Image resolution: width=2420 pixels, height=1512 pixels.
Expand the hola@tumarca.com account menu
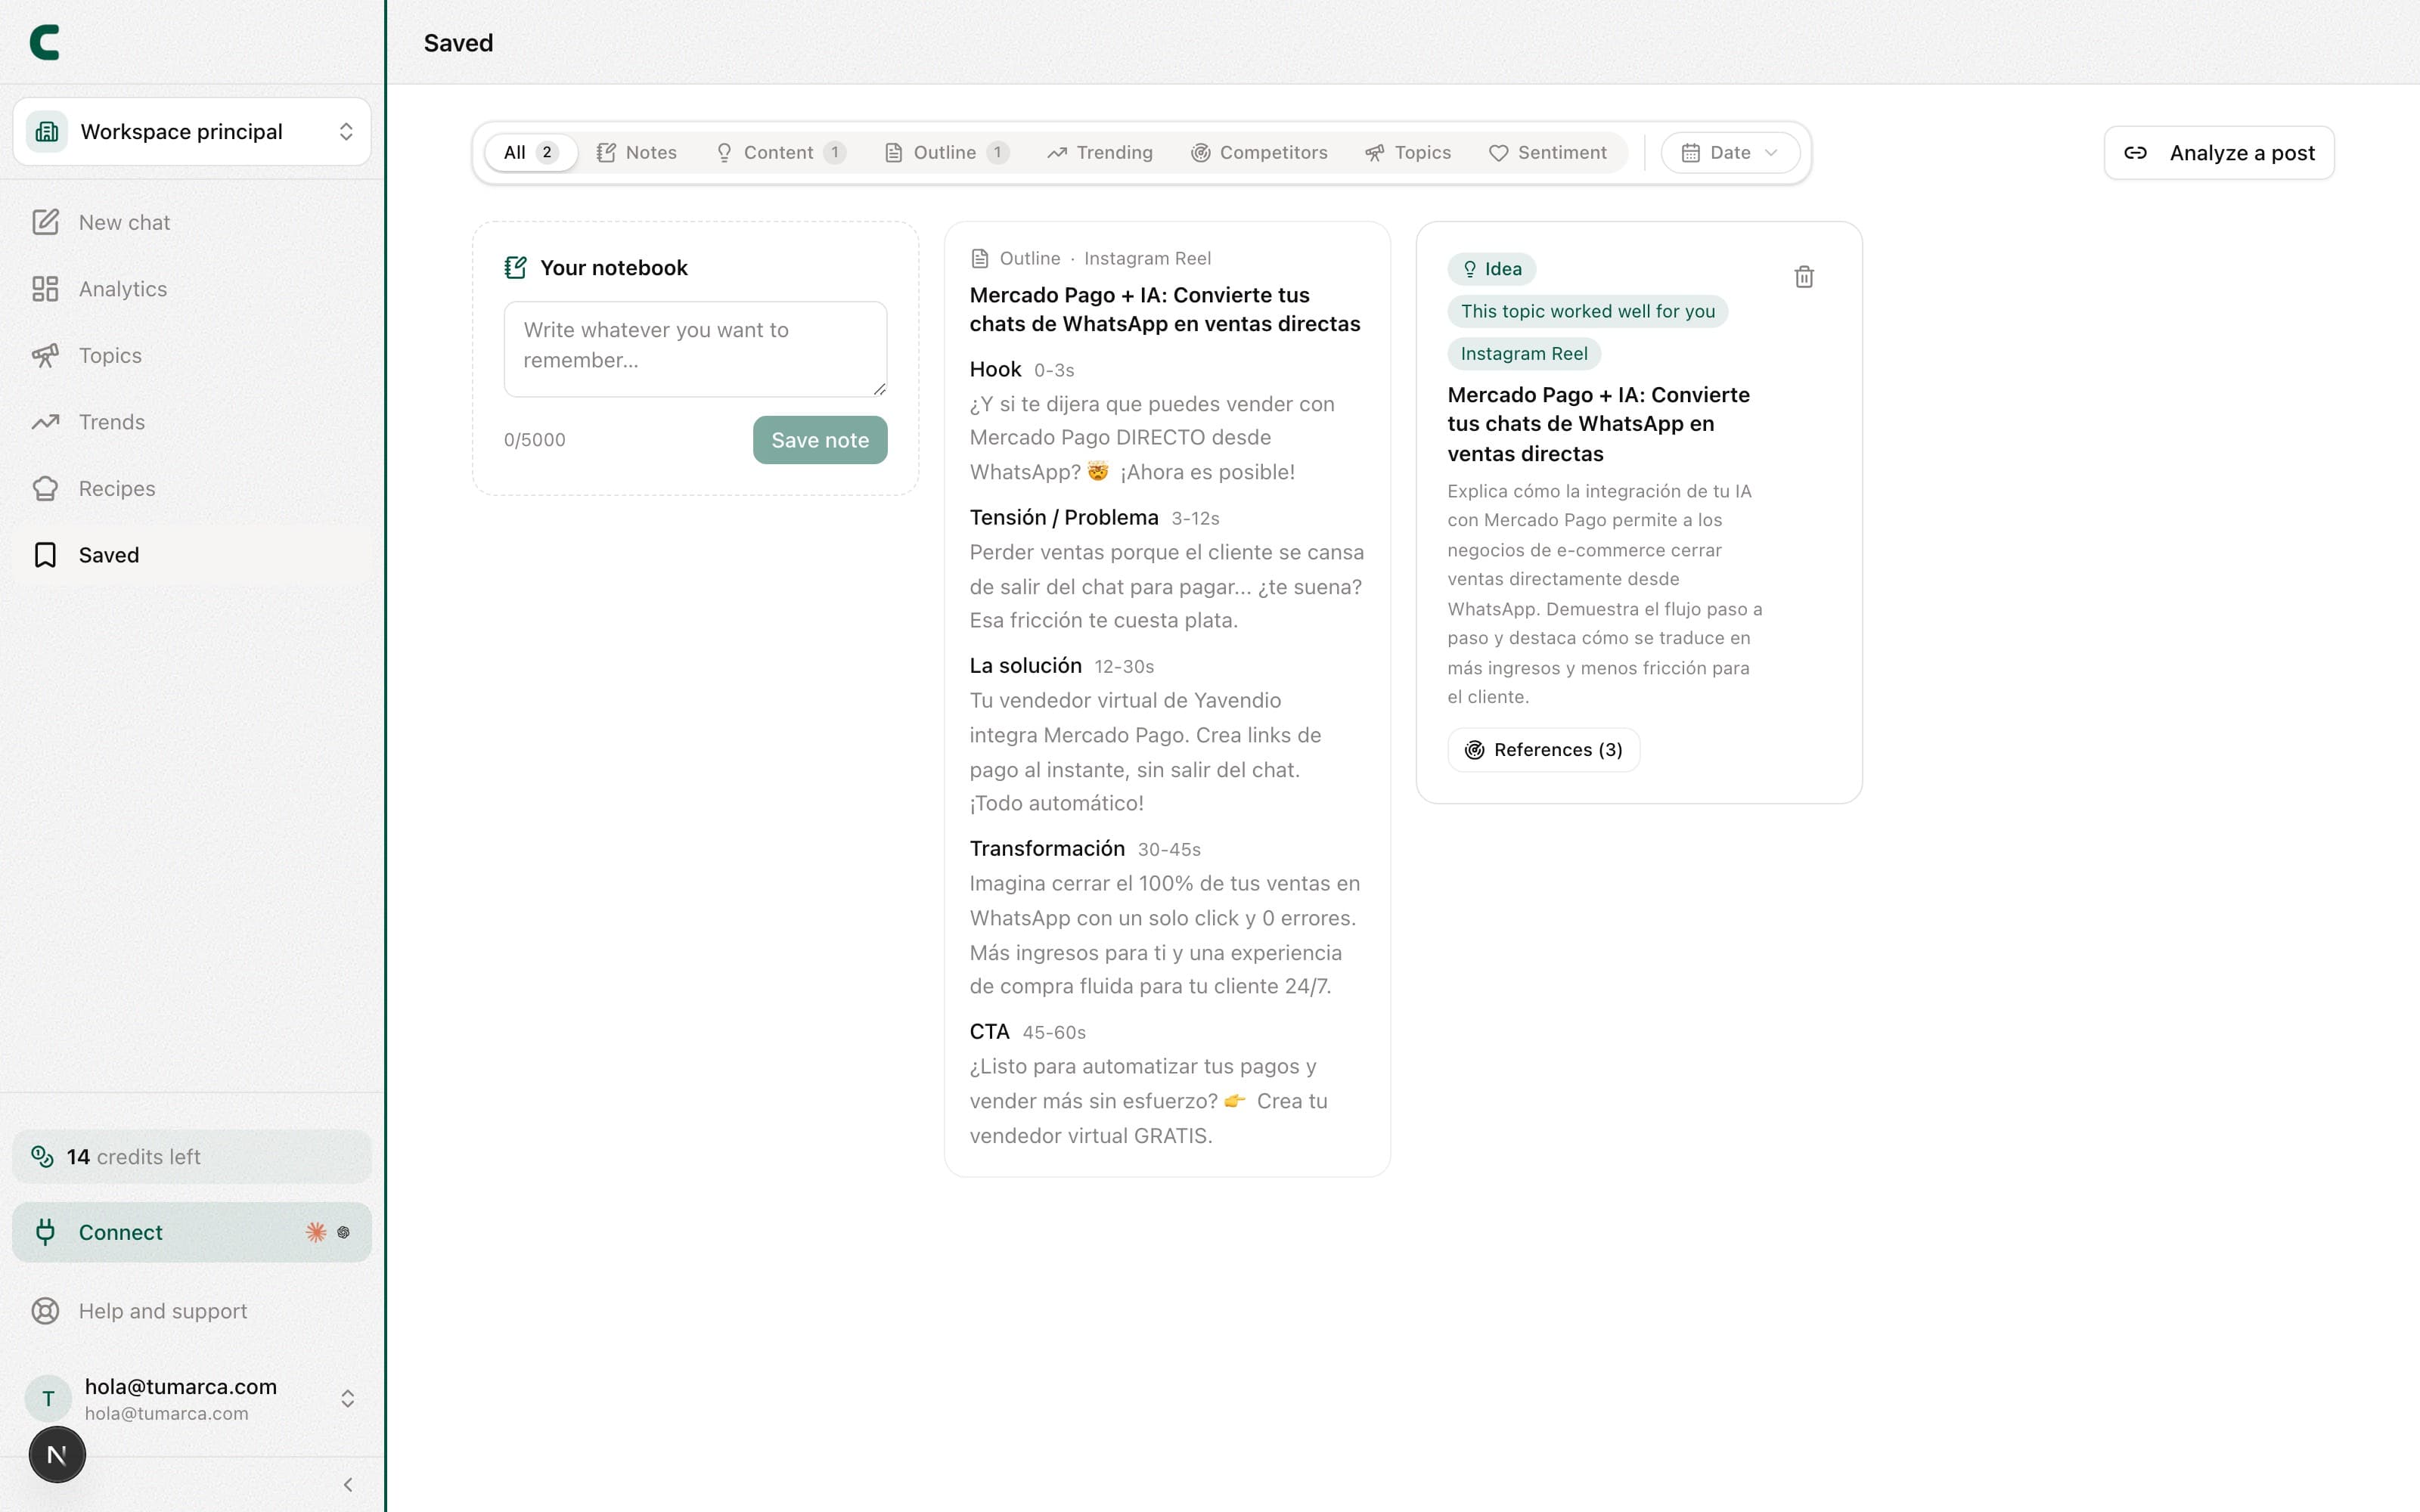(192, 1399)
